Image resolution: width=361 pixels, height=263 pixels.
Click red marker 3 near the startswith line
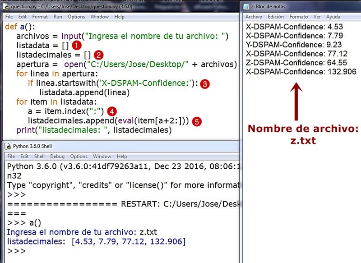(x=205, y=84)
